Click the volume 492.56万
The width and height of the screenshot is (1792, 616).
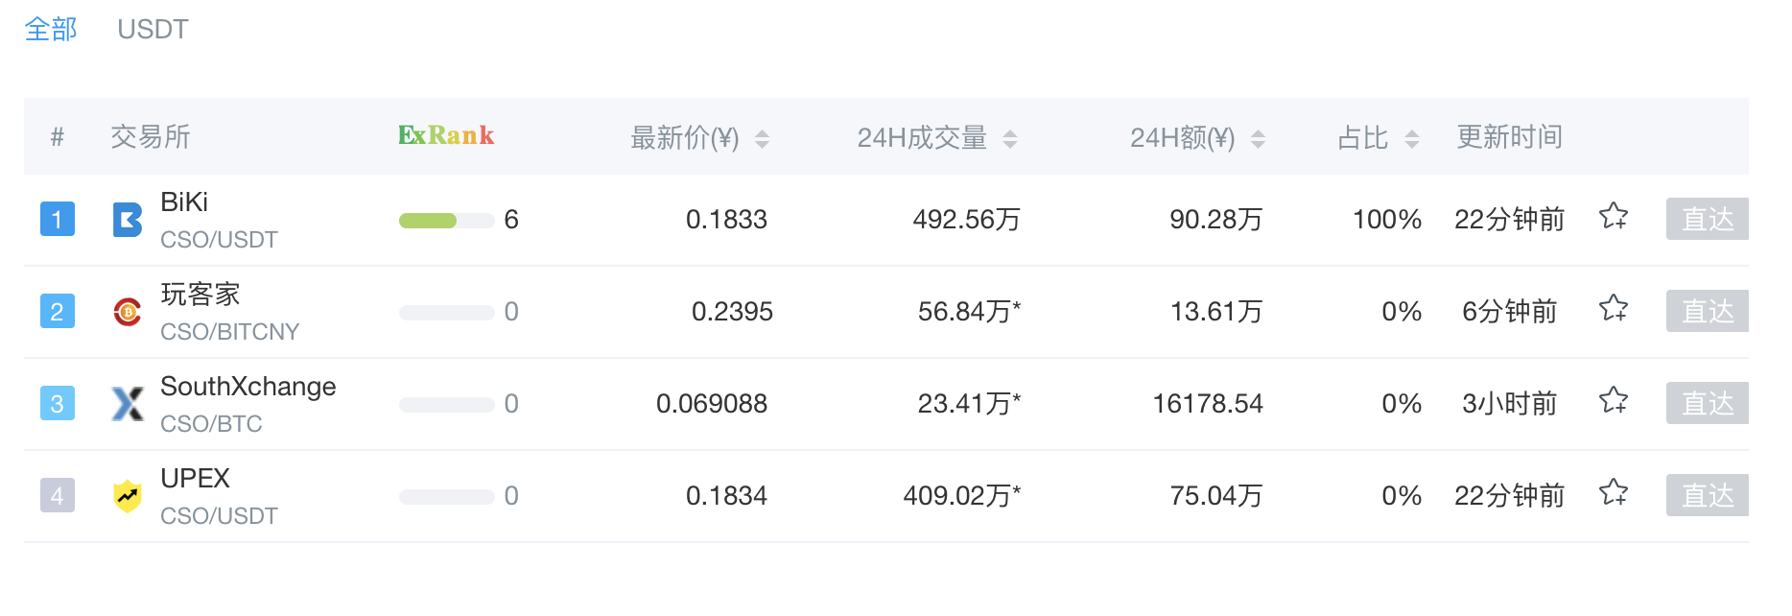966,220
